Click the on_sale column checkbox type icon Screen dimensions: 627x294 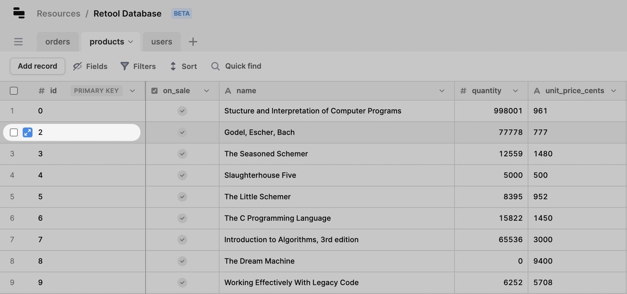pyautogui.click(x=154, y=91)
